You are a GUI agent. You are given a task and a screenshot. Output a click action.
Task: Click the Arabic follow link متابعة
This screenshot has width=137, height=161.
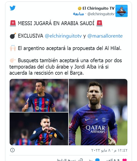(78, 14)
